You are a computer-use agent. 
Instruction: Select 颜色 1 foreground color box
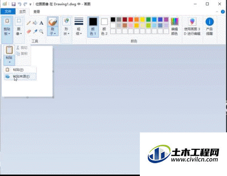(93, 27)
